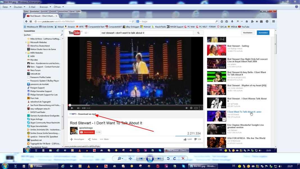Delete the picture with the red X icon
The height and width of the screenshot is (169, 300).
[x=183, y=159]
